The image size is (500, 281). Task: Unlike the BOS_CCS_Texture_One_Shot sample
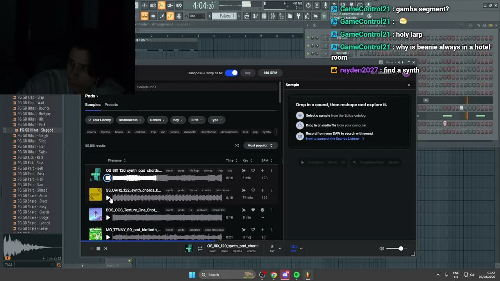click(x=253, y=210)
